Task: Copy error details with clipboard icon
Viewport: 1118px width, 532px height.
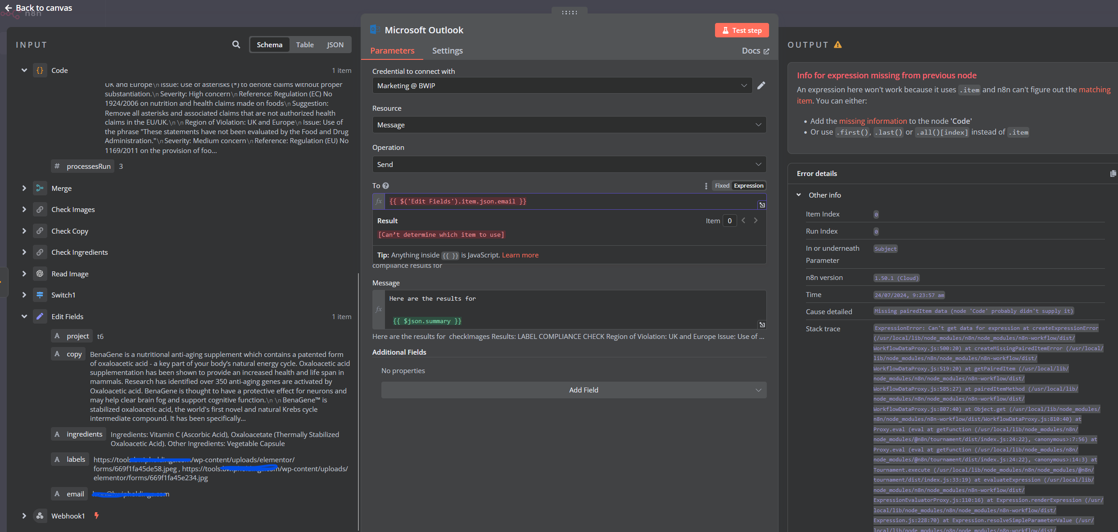Action: (x=1113, y=173)
